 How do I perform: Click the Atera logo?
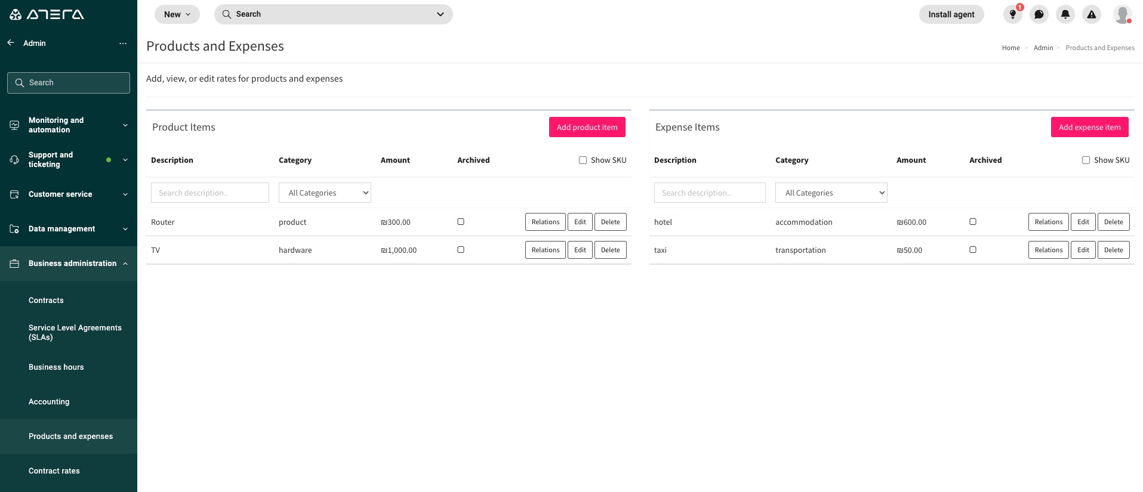pos(47,14)
